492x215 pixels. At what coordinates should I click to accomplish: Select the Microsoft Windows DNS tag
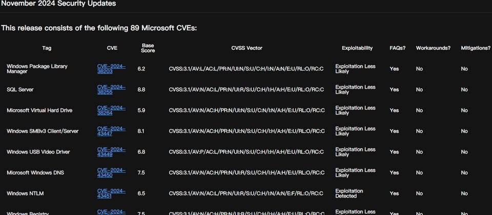tap(35, 173)
